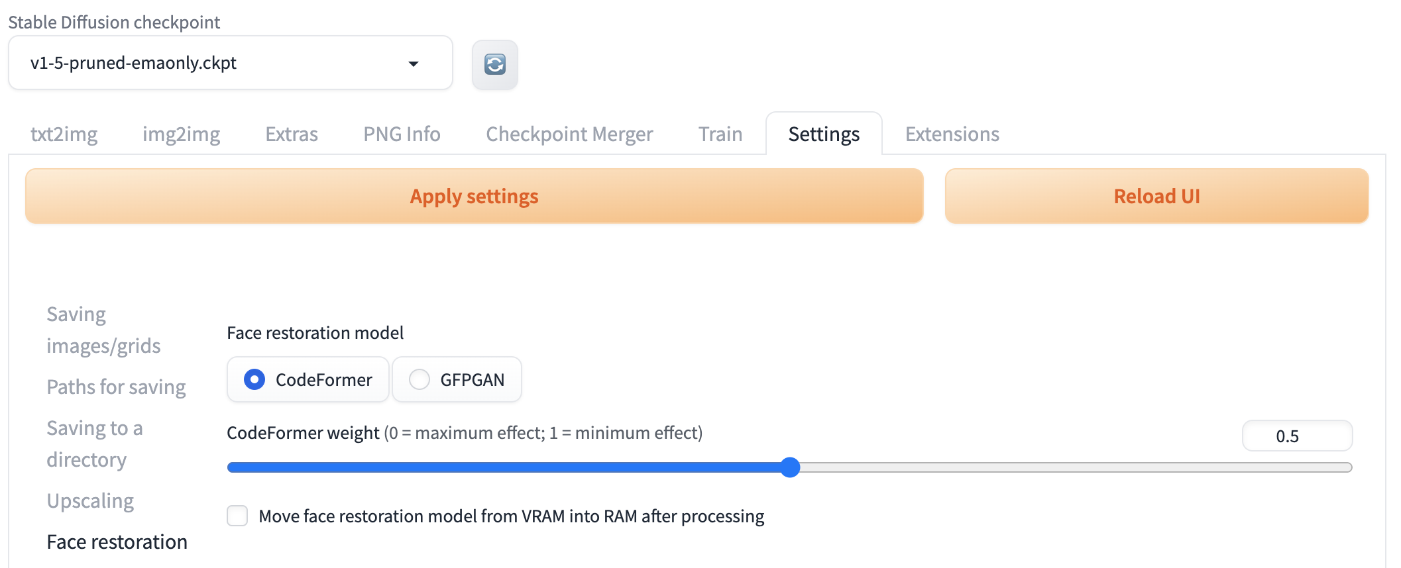1401x568 pixels.
Task: Open the Checkpoint Merger tab
Action: 569,134
